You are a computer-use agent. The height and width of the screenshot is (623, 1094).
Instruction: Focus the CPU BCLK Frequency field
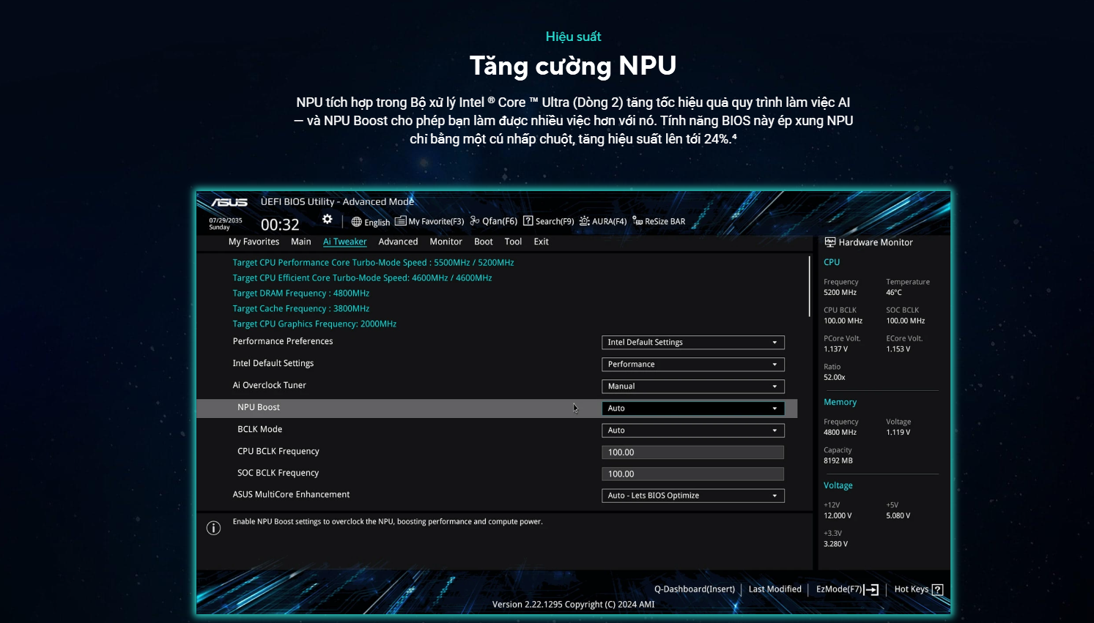692,452
